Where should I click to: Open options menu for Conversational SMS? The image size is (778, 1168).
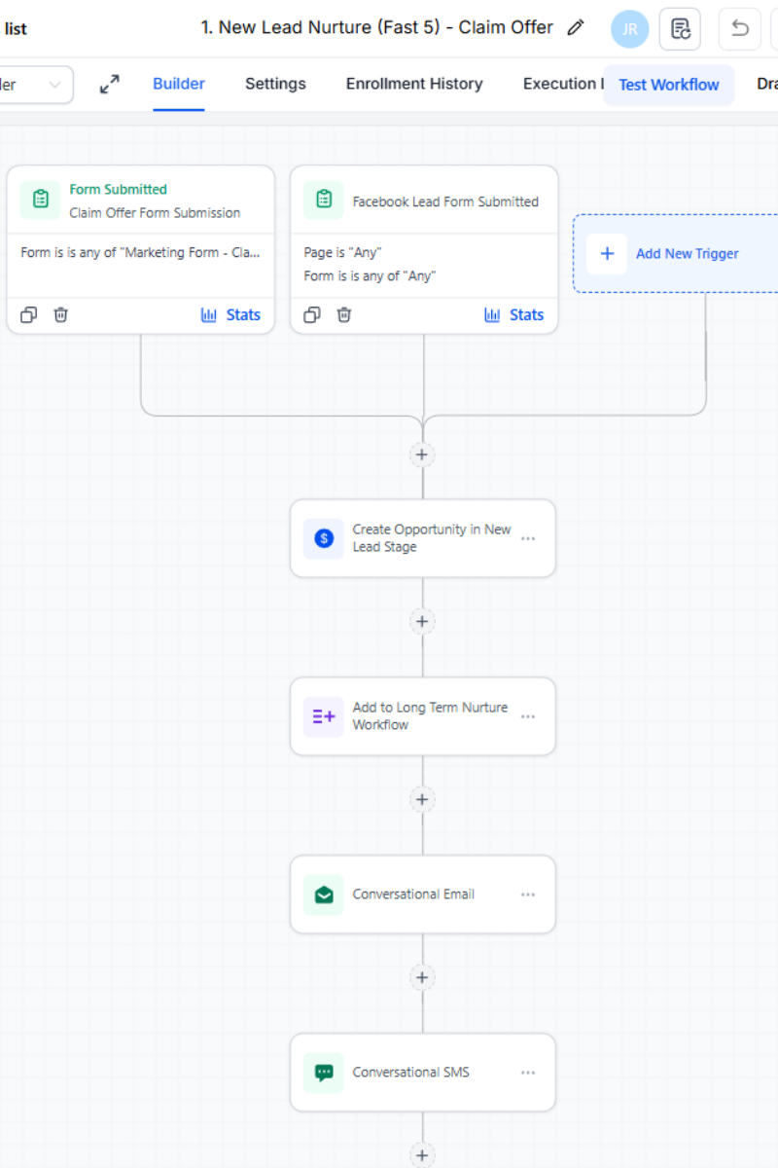pyautogui.click(x=528, y=1073)
